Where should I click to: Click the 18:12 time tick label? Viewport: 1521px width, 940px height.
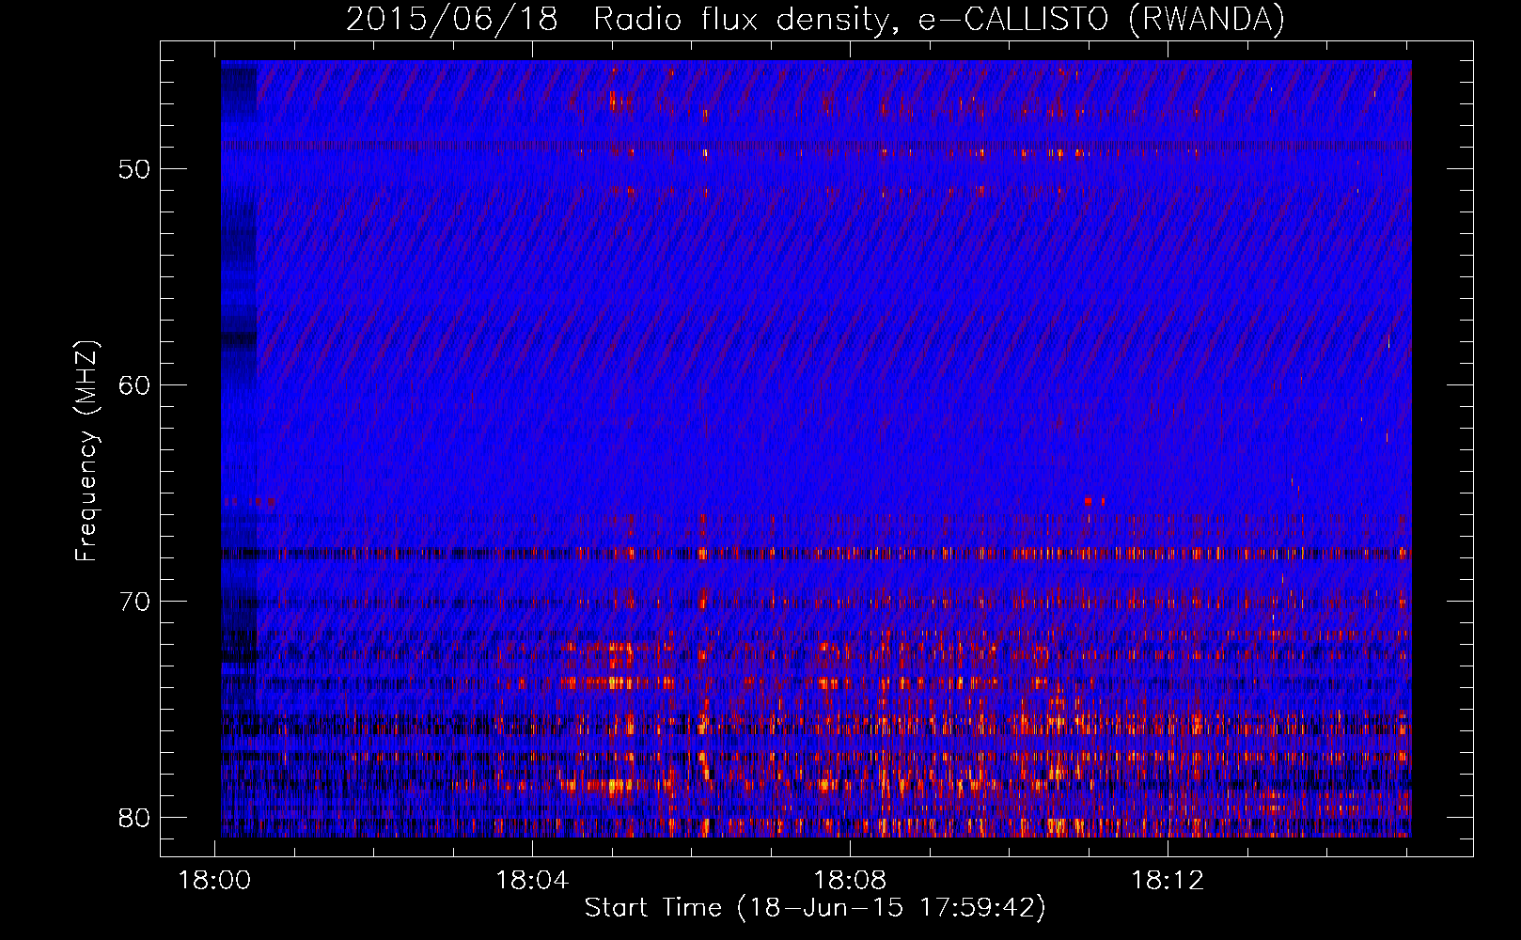coord(1168,881)
